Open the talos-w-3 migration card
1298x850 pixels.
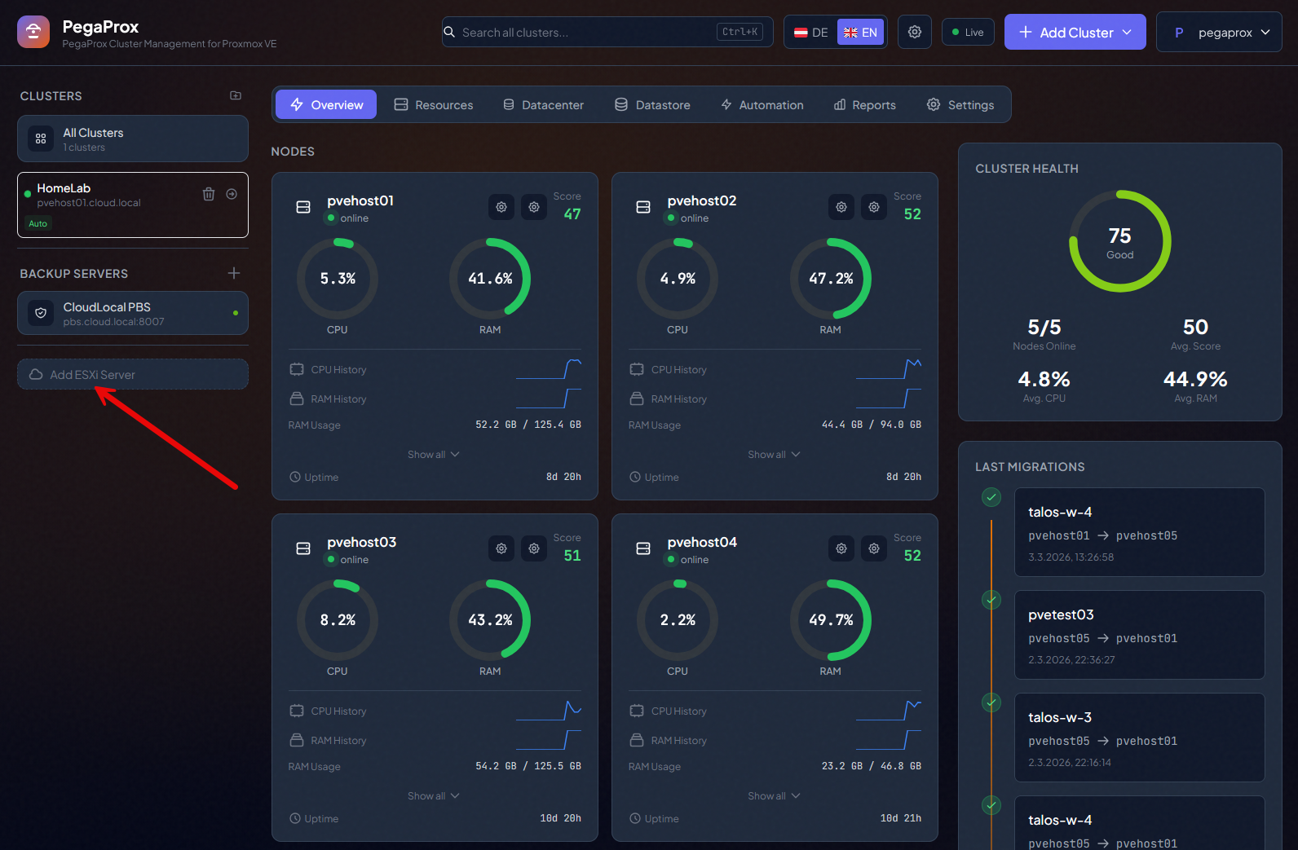click(1139, 738)
